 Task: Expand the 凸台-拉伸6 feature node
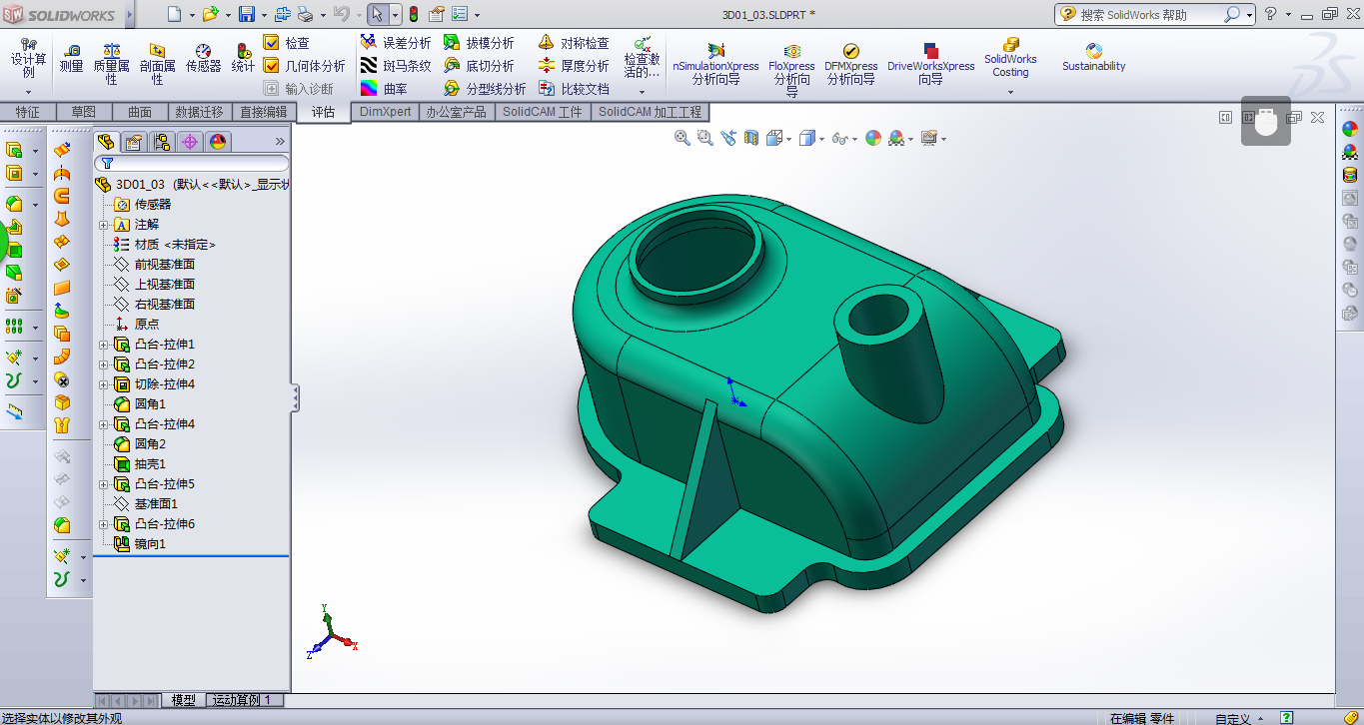pos(103,524)
